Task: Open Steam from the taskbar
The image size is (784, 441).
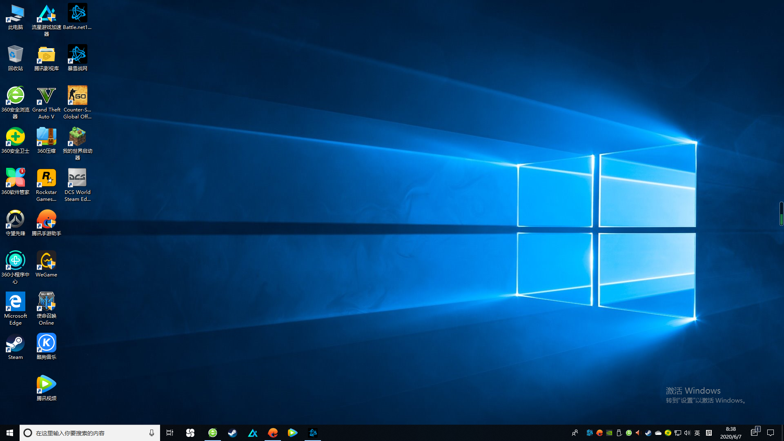Action: point(232,433)
